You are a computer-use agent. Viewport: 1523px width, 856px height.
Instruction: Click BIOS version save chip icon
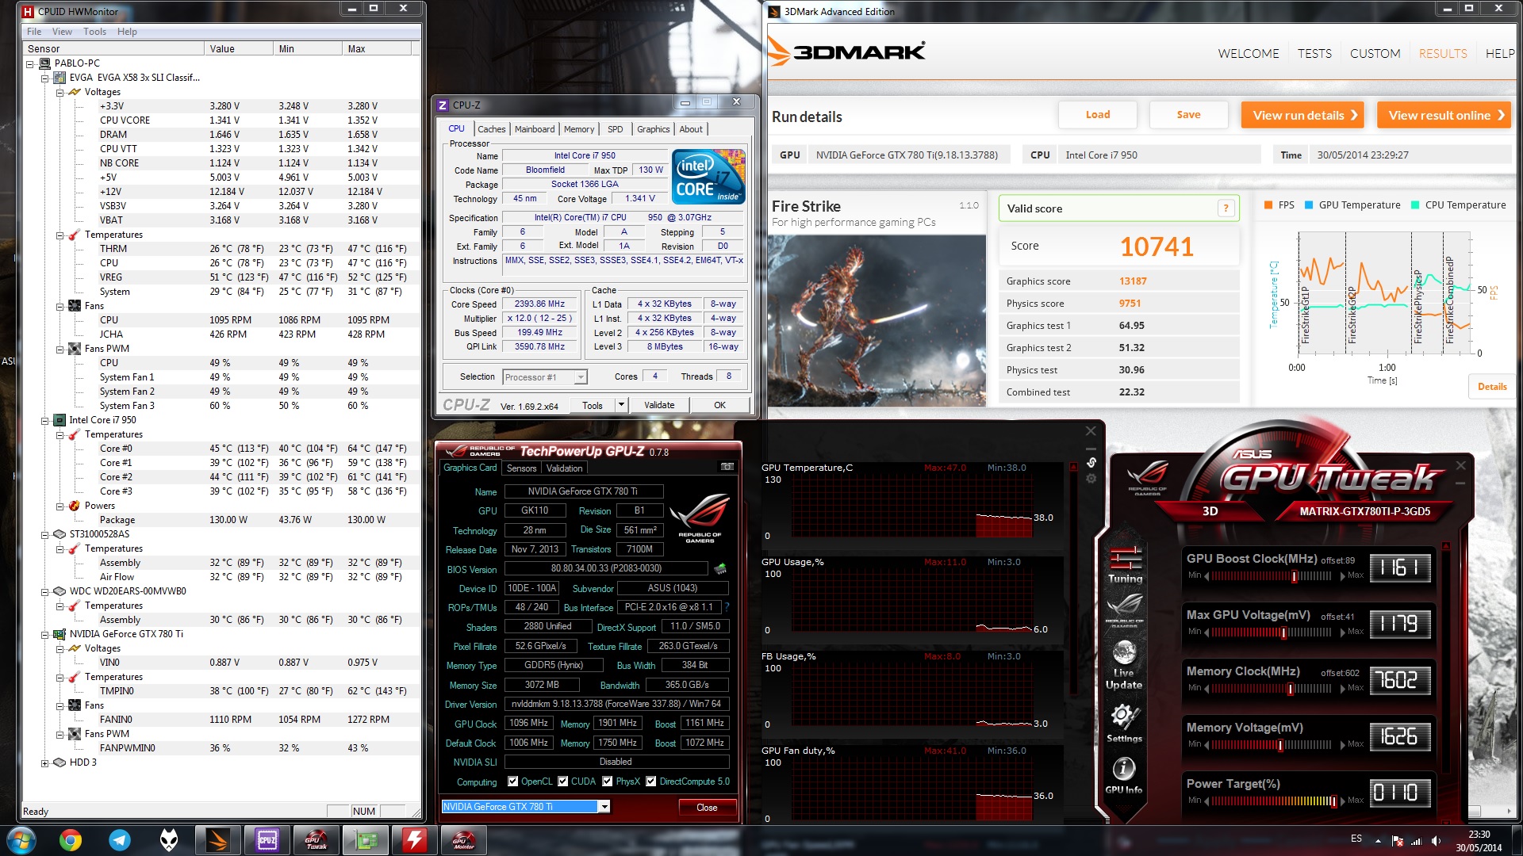(720, 568)
